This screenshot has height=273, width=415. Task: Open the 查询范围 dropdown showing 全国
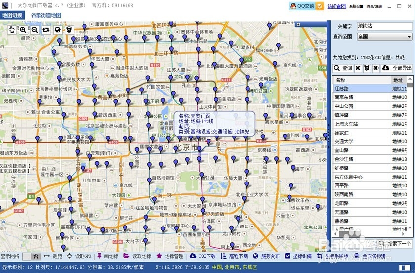384,36
